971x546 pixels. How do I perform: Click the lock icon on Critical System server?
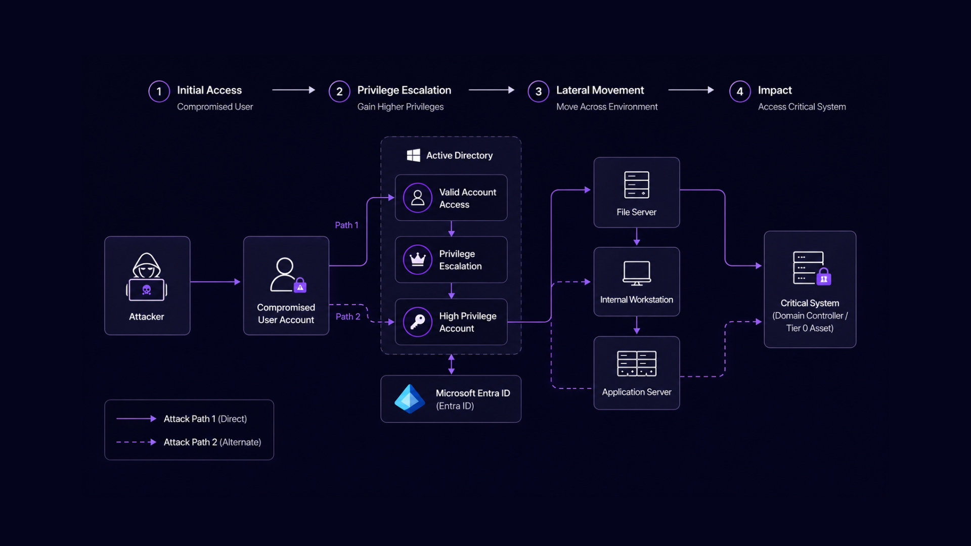tap(823, 278)
